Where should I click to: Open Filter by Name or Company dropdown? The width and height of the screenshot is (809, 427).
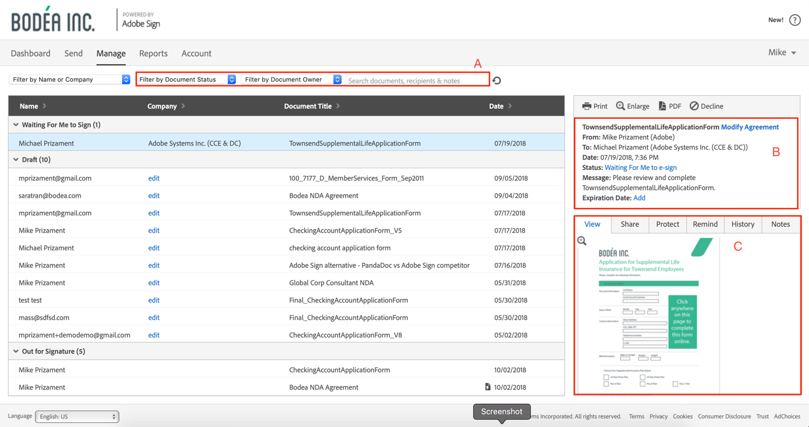pos(70,80)
